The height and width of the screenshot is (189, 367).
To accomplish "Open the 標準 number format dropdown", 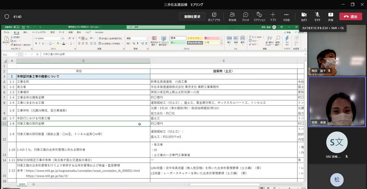I will click(147, 38).
